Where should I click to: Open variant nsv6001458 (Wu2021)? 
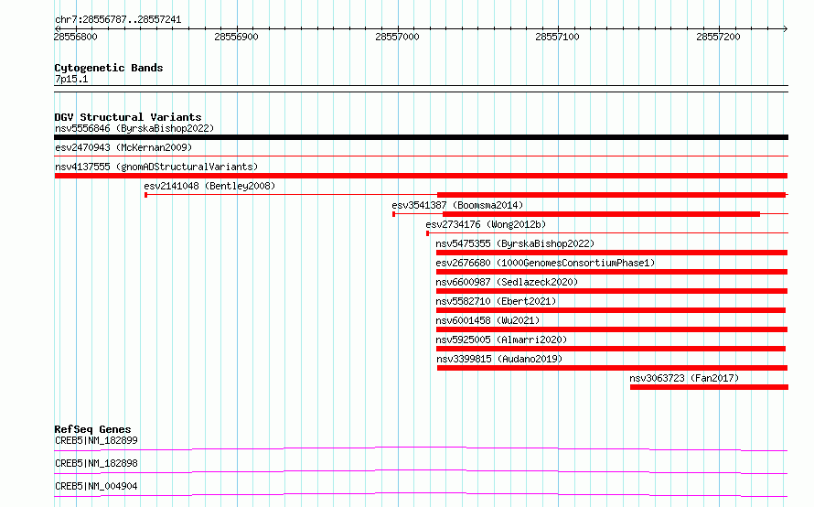point(487,320)
